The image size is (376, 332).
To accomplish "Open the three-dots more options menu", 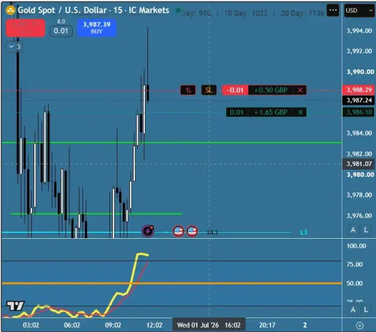I will click(333, 10).
